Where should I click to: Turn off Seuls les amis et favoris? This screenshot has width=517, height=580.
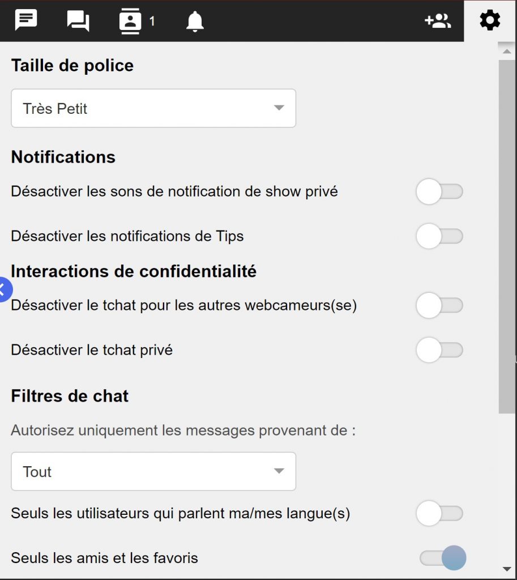tap(443, 558)
